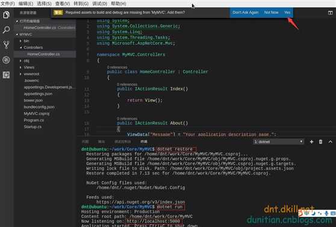The height and width of the screenshot is (227, 336).
Task: Open the 帮助(H) menu
Action: coord(119,4)
